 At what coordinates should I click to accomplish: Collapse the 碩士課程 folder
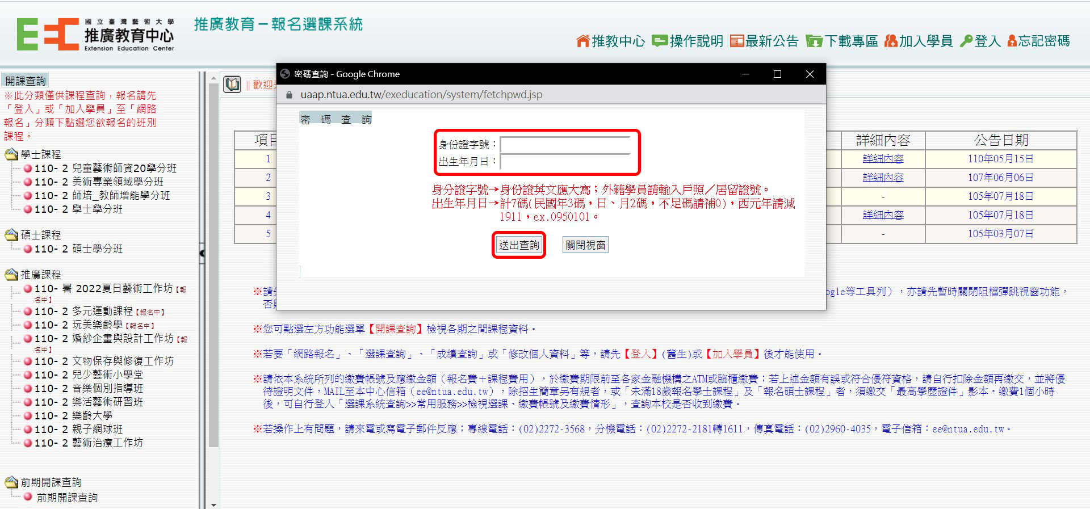tap(12, 235)
